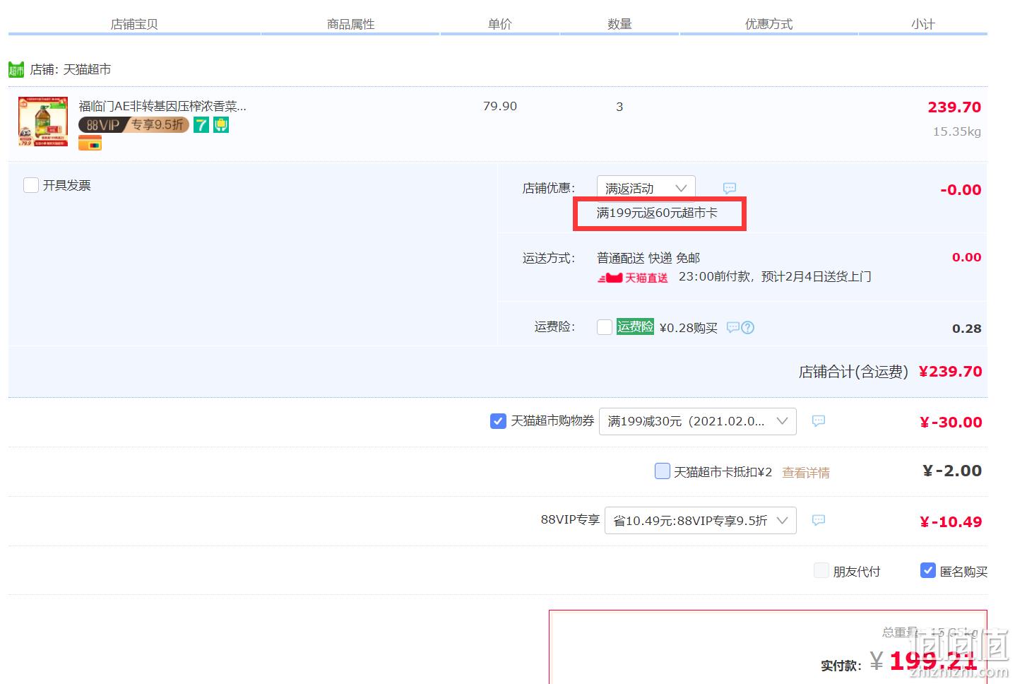
Task: Click the store total ¥239.70
Action: pos(950,372)
